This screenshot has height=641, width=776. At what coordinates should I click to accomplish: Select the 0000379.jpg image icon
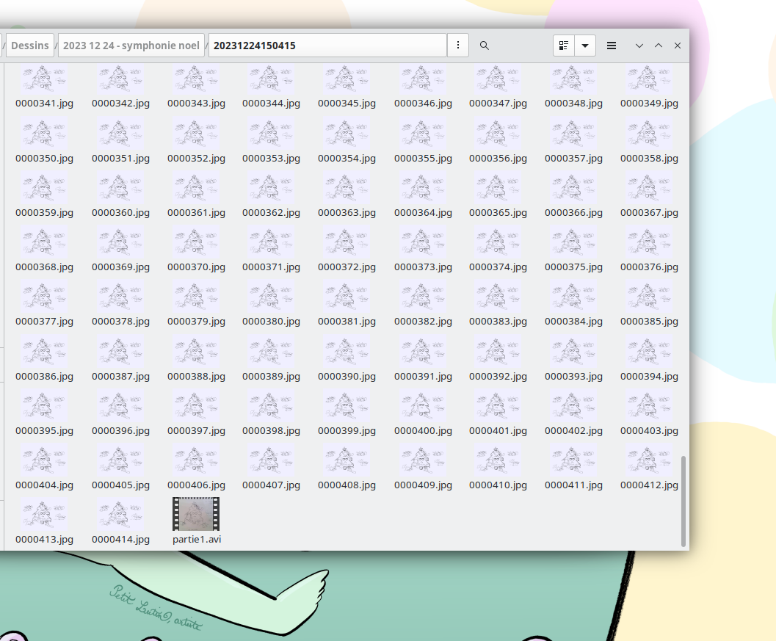point(196,297)
